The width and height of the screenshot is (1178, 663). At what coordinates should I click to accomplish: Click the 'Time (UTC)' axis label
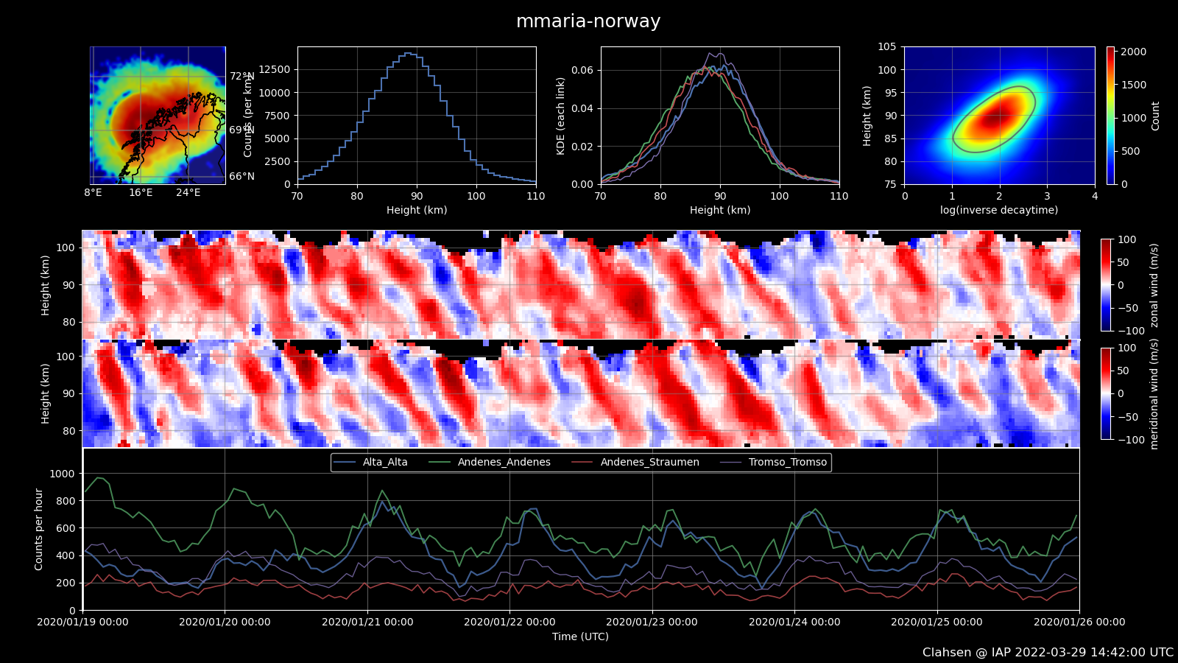(580, 636)
